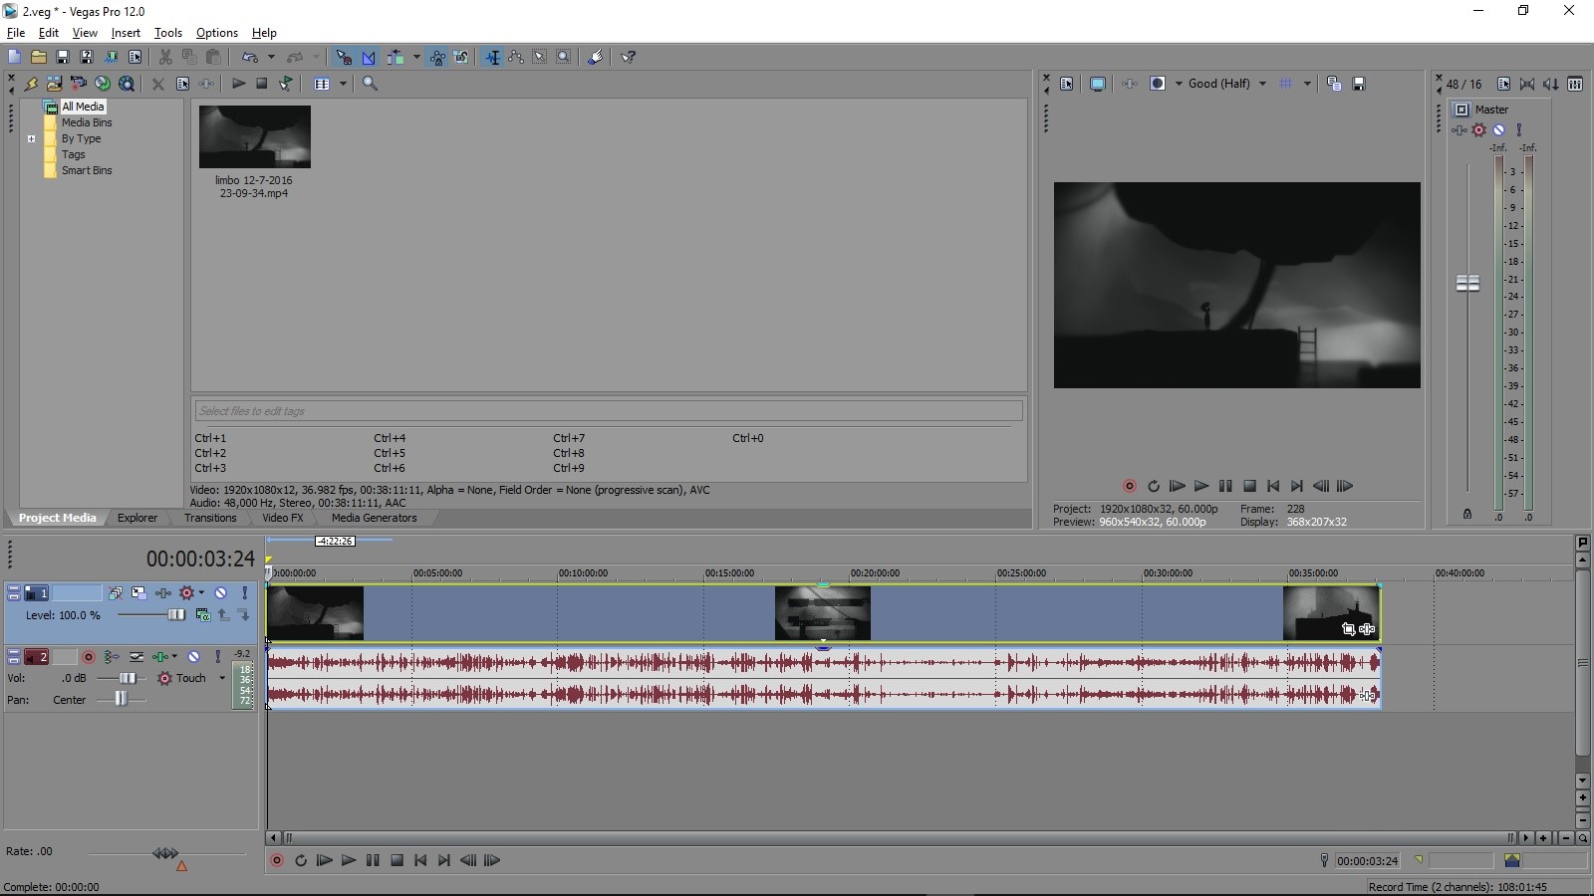Adjust audio track 2 Pan slider
The height and width of the screenshot is (896, 1594).
121,700
